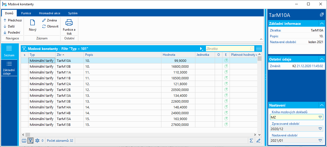The height and width of the screenshot is (147, 327).
Task: Refresh the record with Obnovit
Action: (50, 26)
